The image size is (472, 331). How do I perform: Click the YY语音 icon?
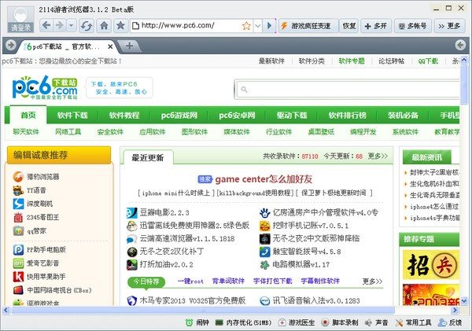point(18,190)
